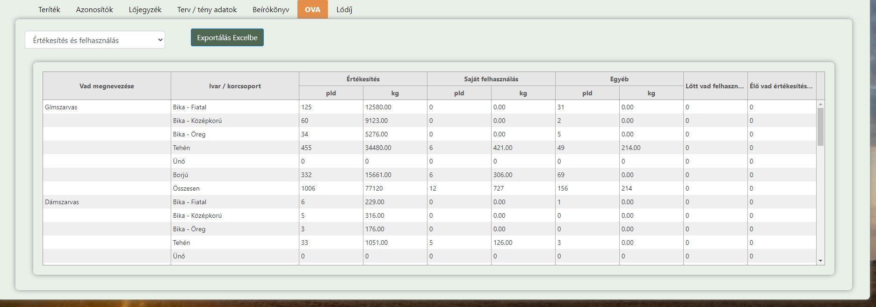
Task: Switch to the Azonosítók tab
Action: tap(94, 9)
